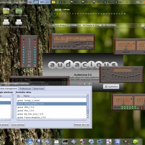Select the Vertigo_s_meter skin row
Viewport: 145px width, 145px height.
click(51, 100)
